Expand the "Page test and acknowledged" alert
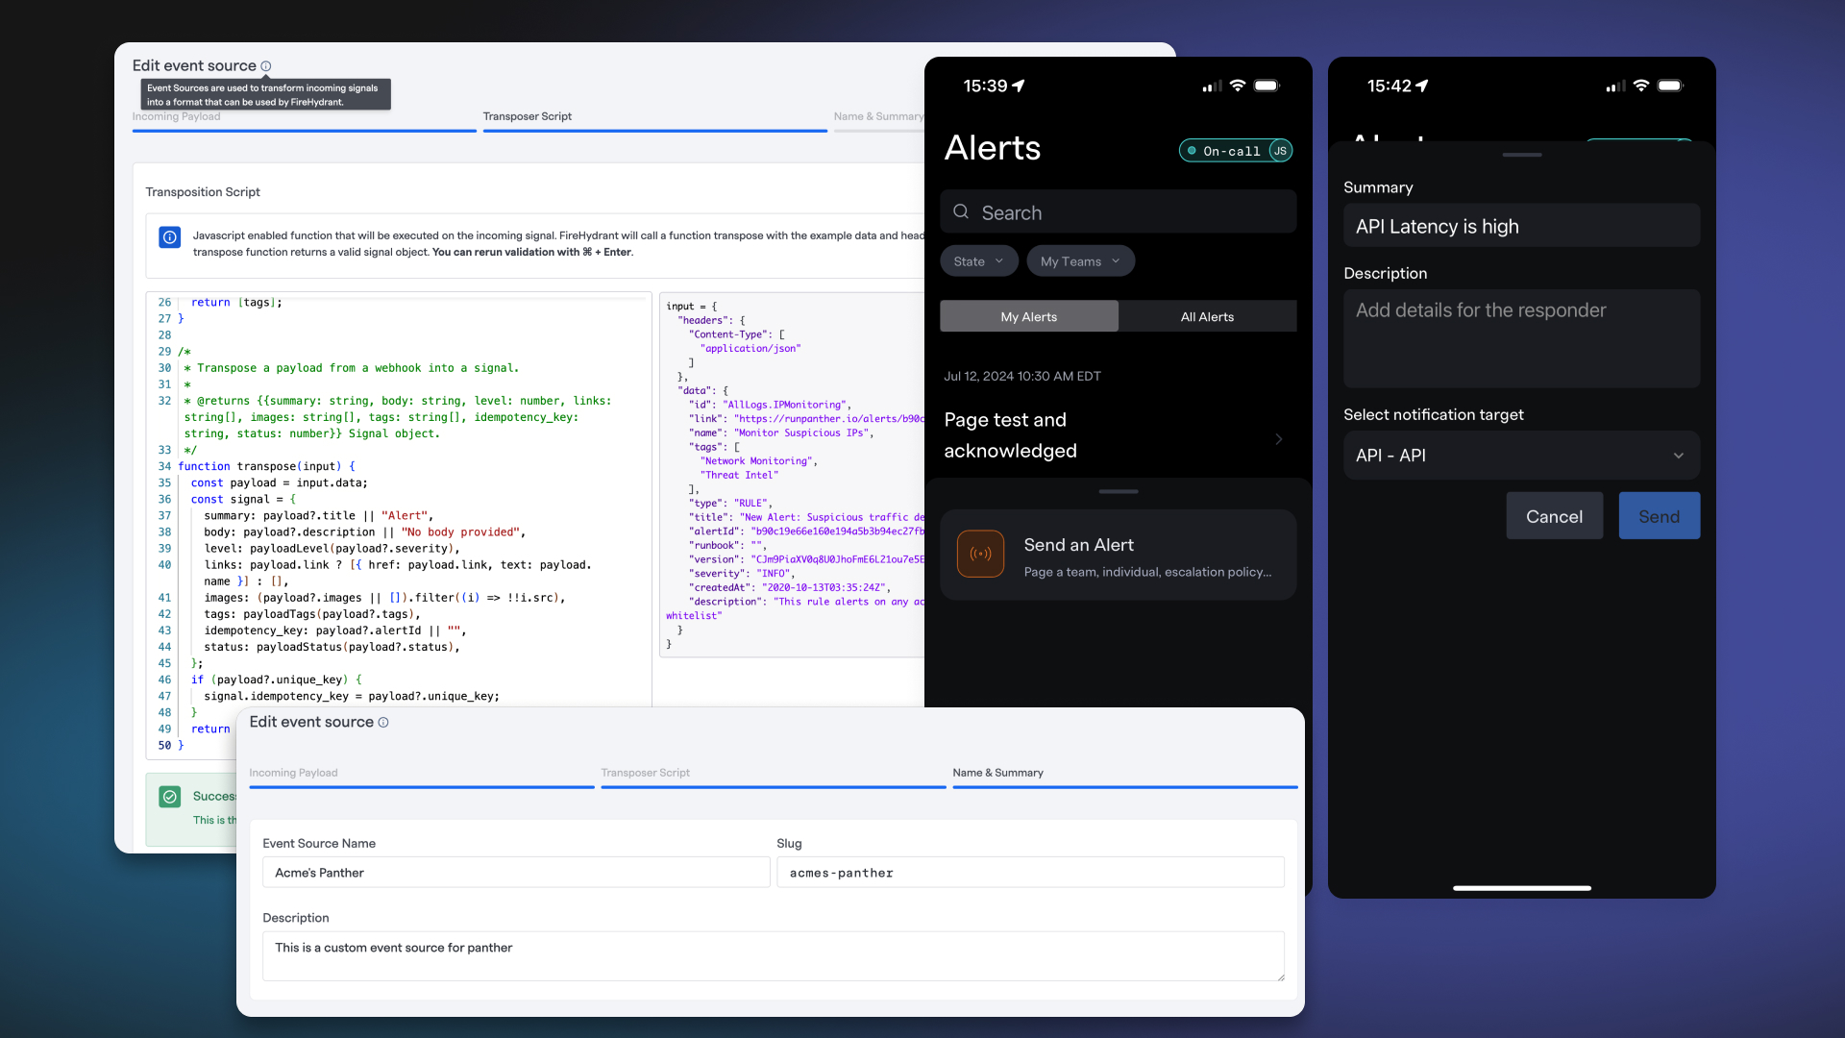The width and height of the screenshot is (1845, 1038). pos(1278,439)
